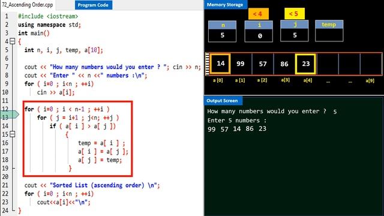Image resolution: width=384 pixels, height=216 pixels.
Task: Click the 'temp' variable header
Action: 329,25
